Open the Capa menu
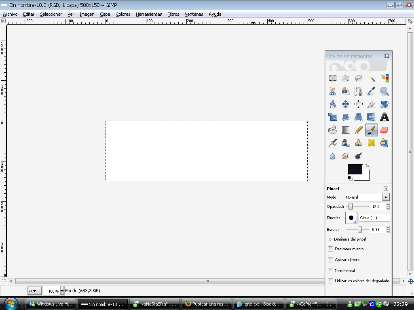414x310 pixels. 105,14
